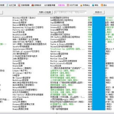Open the 论文工具 toolbar item
114x114 pixels.
point(11,5)
